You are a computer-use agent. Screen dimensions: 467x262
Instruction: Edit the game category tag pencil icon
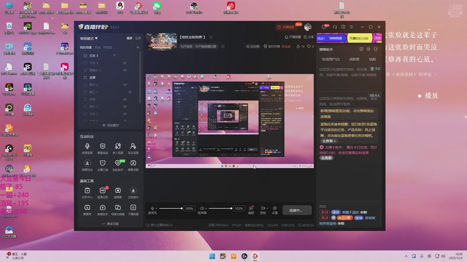pyautogui.click(x=223, y=47)
